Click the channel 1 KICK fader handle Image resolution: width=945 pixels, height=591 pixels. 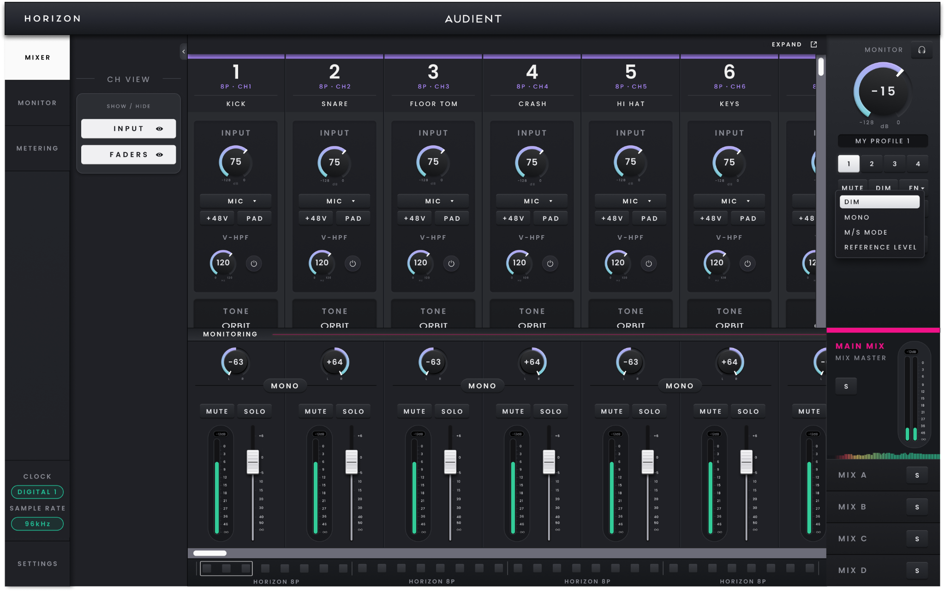click(253, 462)
